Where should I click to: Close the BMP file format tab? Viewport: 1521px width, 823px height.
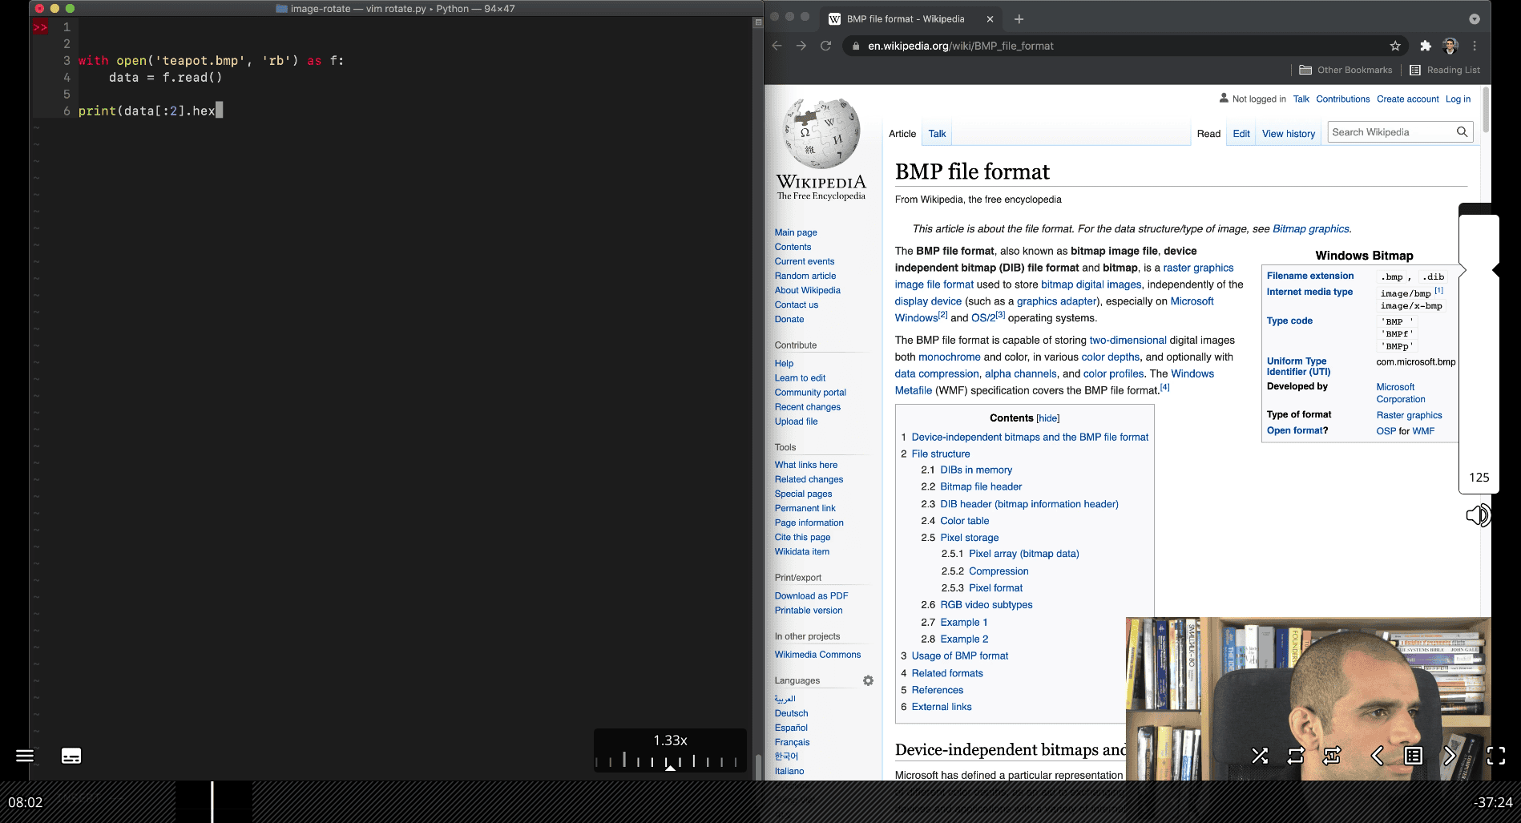990,19
